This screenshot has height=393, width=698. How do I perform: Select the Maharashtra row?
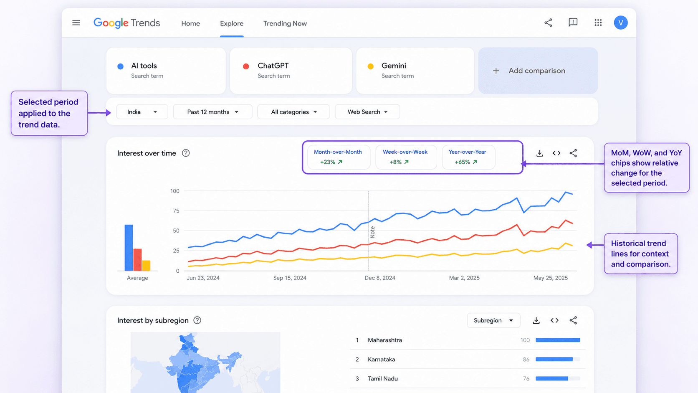click(x=468, y=340)
